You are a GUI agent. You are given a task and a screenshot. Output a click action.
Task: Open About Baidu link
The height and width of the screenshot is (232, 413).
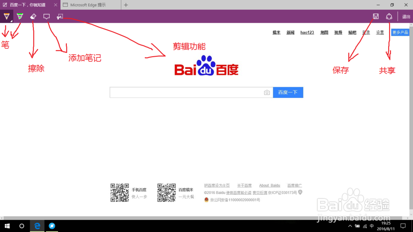point(269,185)
